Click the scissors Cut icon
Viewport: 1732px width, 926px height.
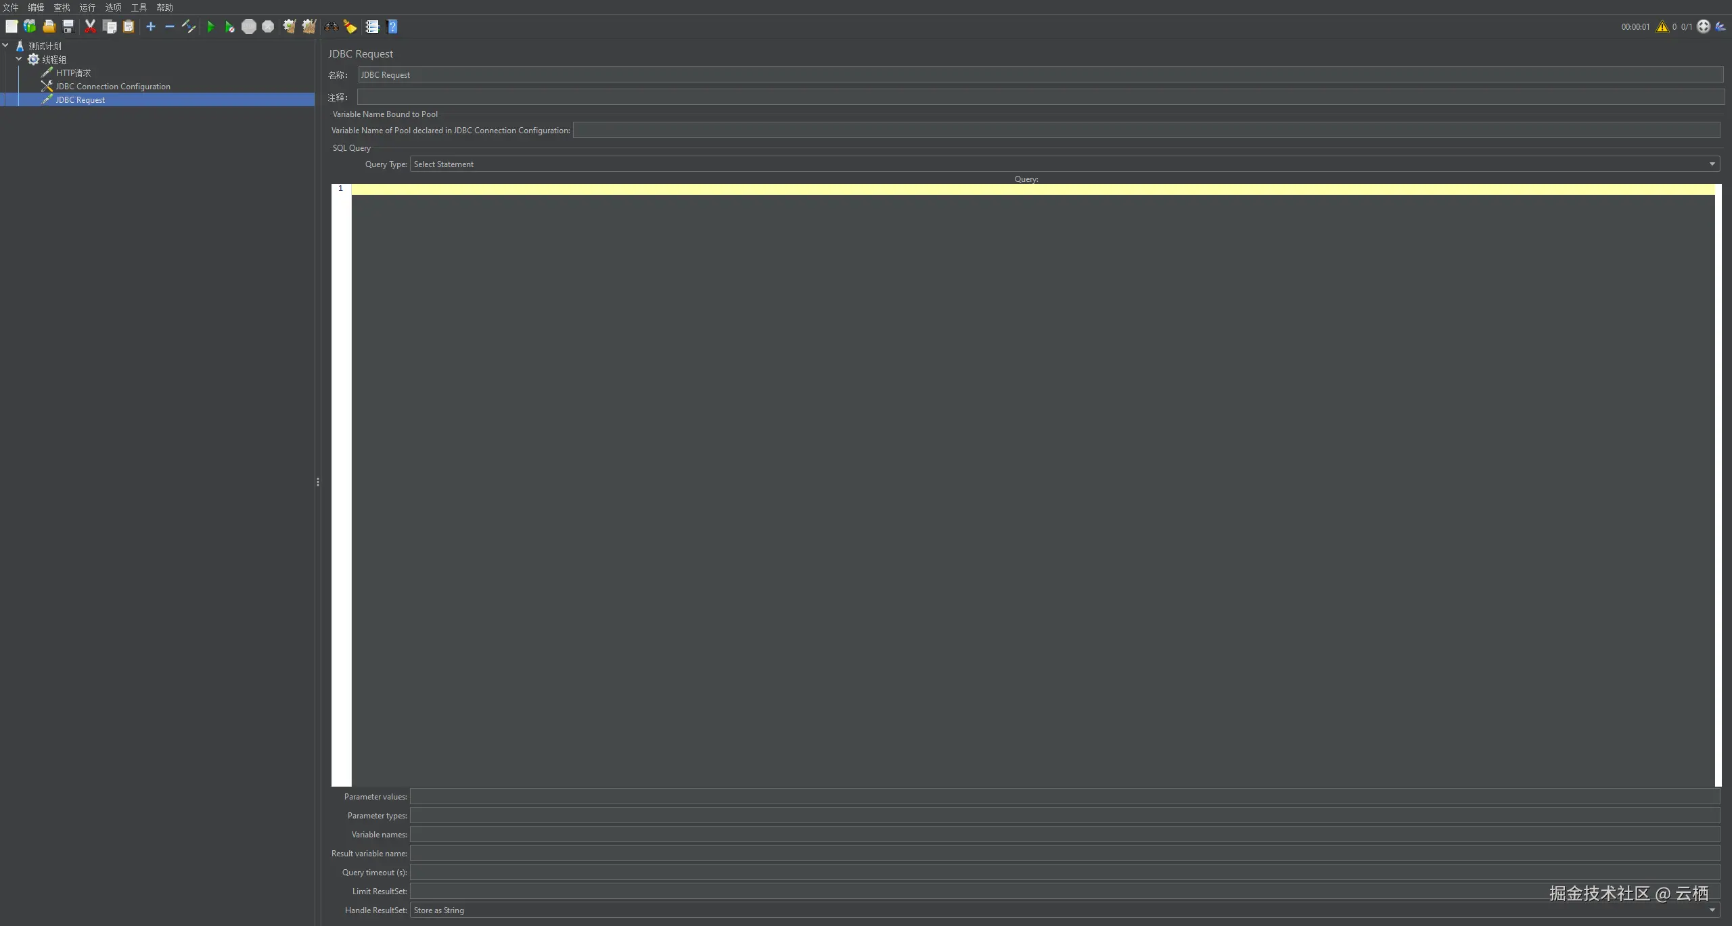tap(90, 27)
